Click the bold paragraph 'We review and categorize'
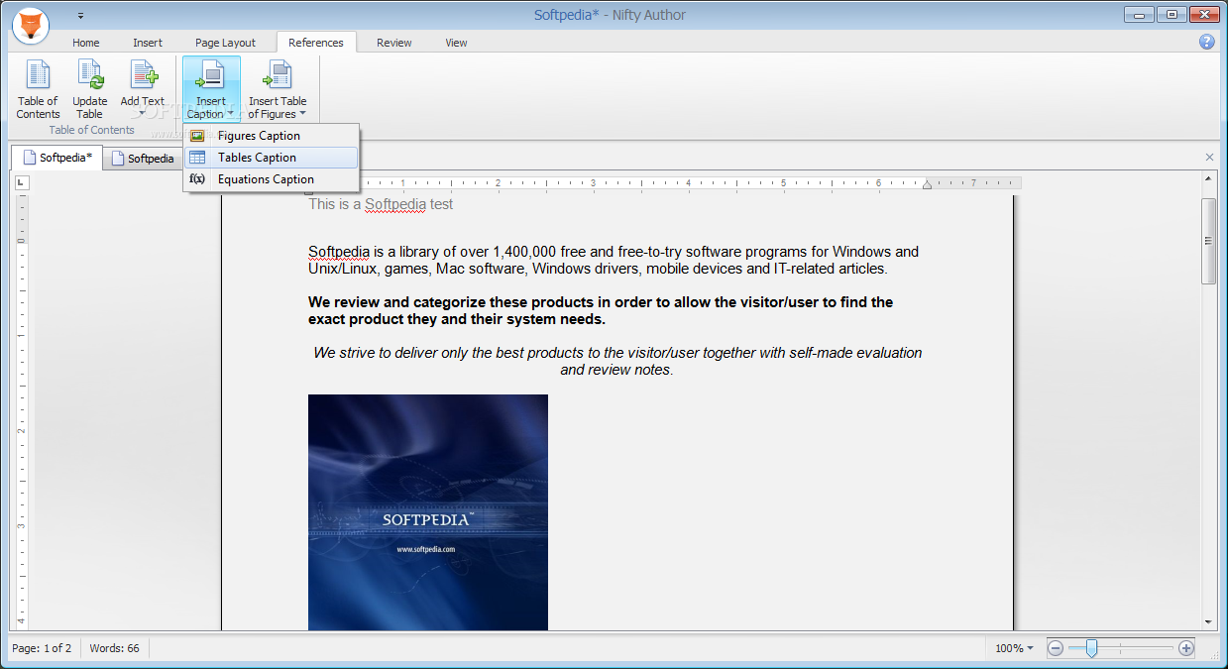The width and height of the screenshot is (1228, 669). point(601,311)
